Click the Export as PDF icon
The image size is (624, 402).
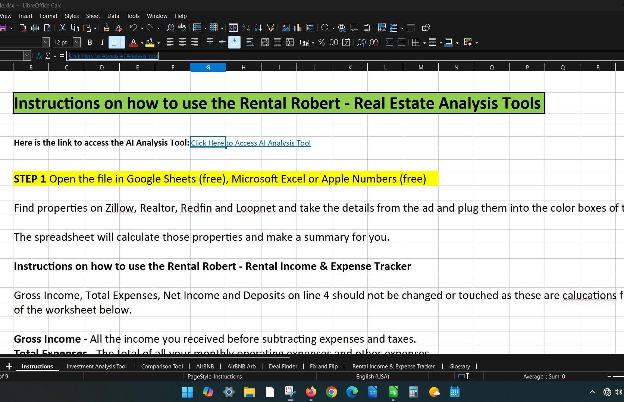[x=23, y=28]
